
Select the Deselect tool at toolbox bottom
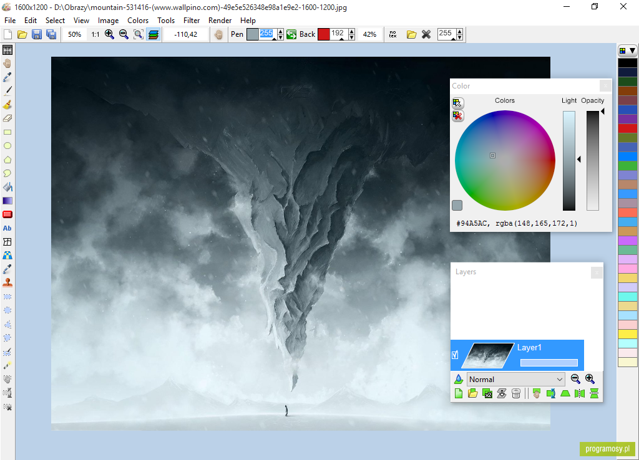coord(7,406)
